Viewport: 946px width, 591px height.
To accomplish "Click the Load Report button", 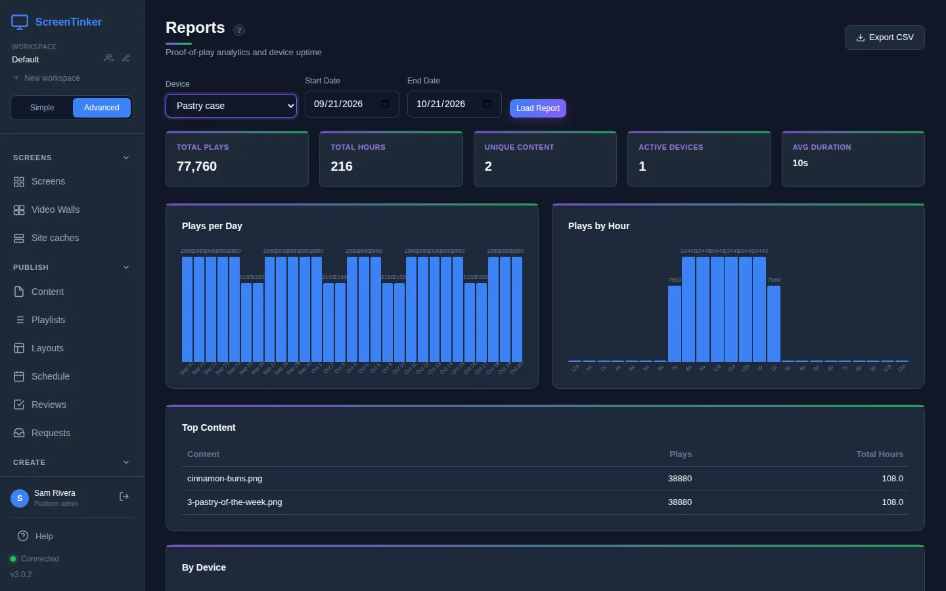I will (538, 108).
